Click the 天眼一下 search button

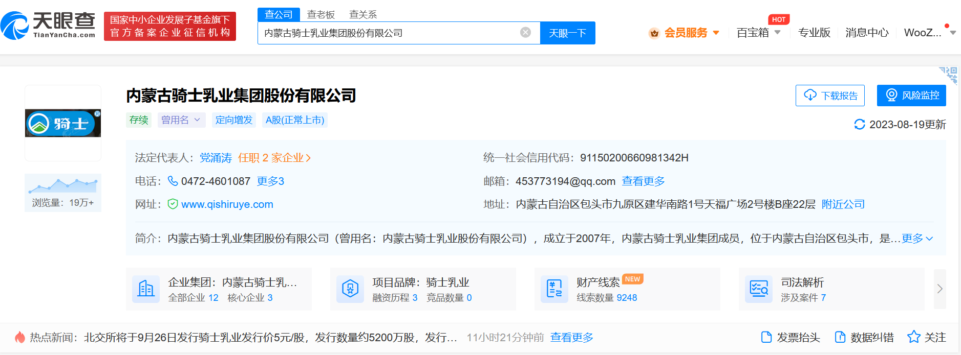point(567,33)
